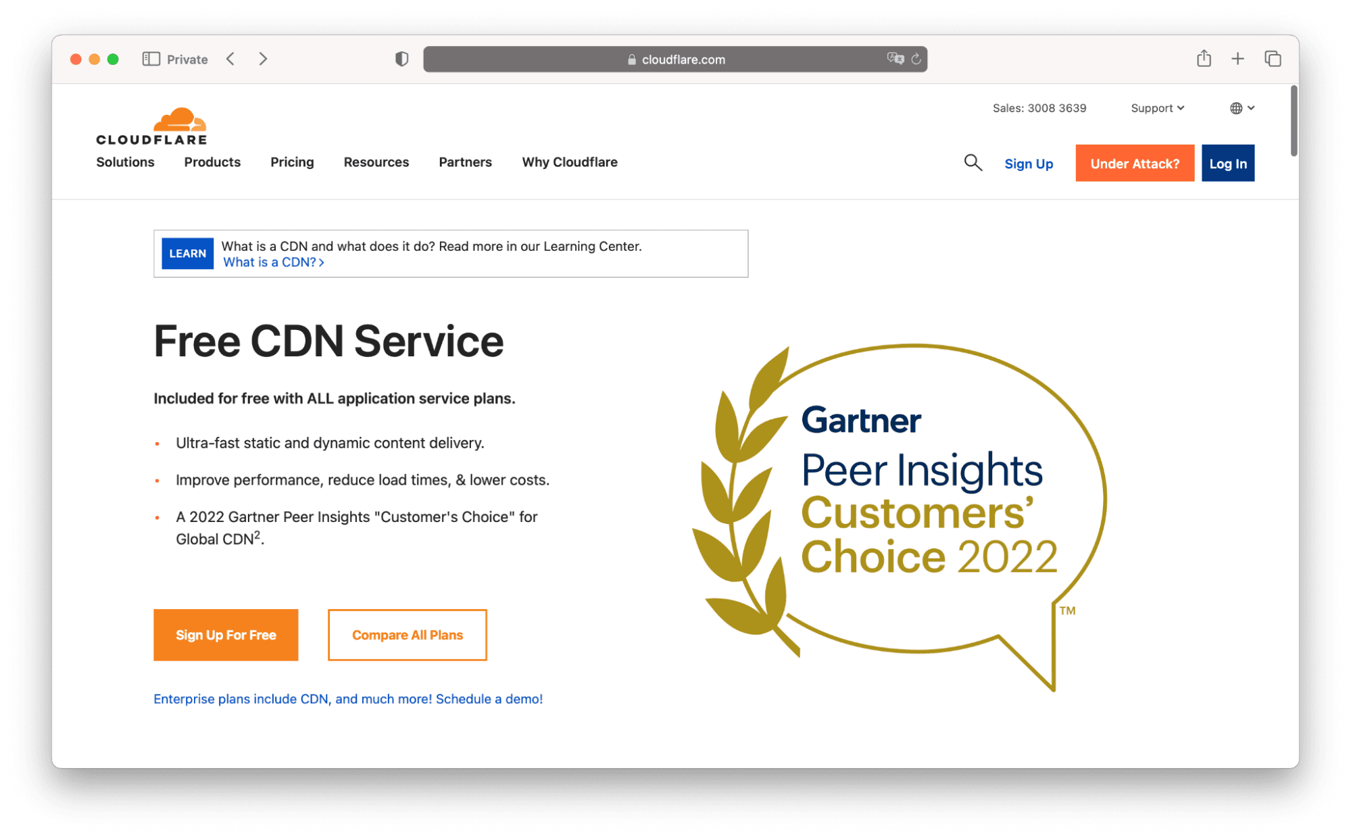The image size is (1351, 837).
Task: Open the Share icon in toolbar
Action: pyautogui.click(x=1204, y=59)
